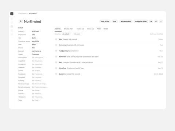
Task: Select 'System created this record' entry
Action: pyautogui.click(x=109, y=74)
